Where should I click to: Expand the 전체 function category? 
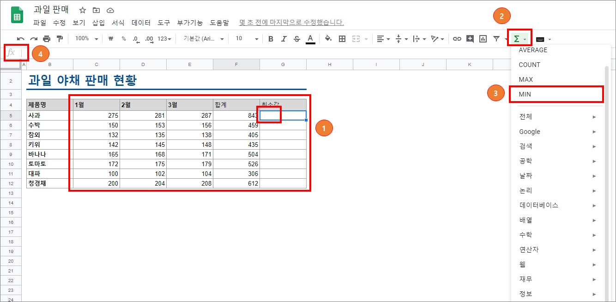[x=556, y=117]
